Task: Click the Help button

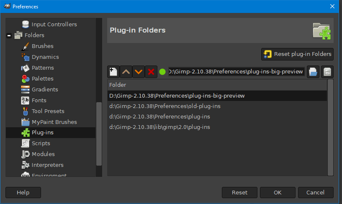Action: pyautogui.click(x=23, y=192)
